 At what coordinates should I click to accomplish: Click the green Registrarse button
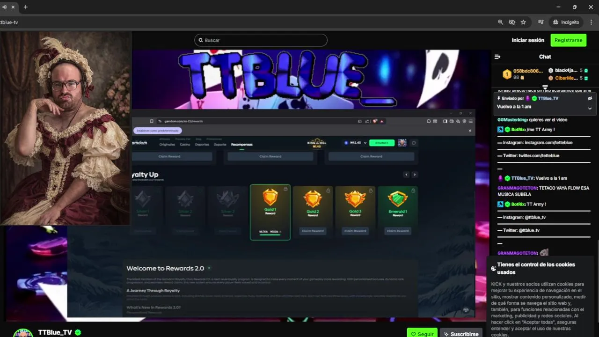(x=568, y=40)
